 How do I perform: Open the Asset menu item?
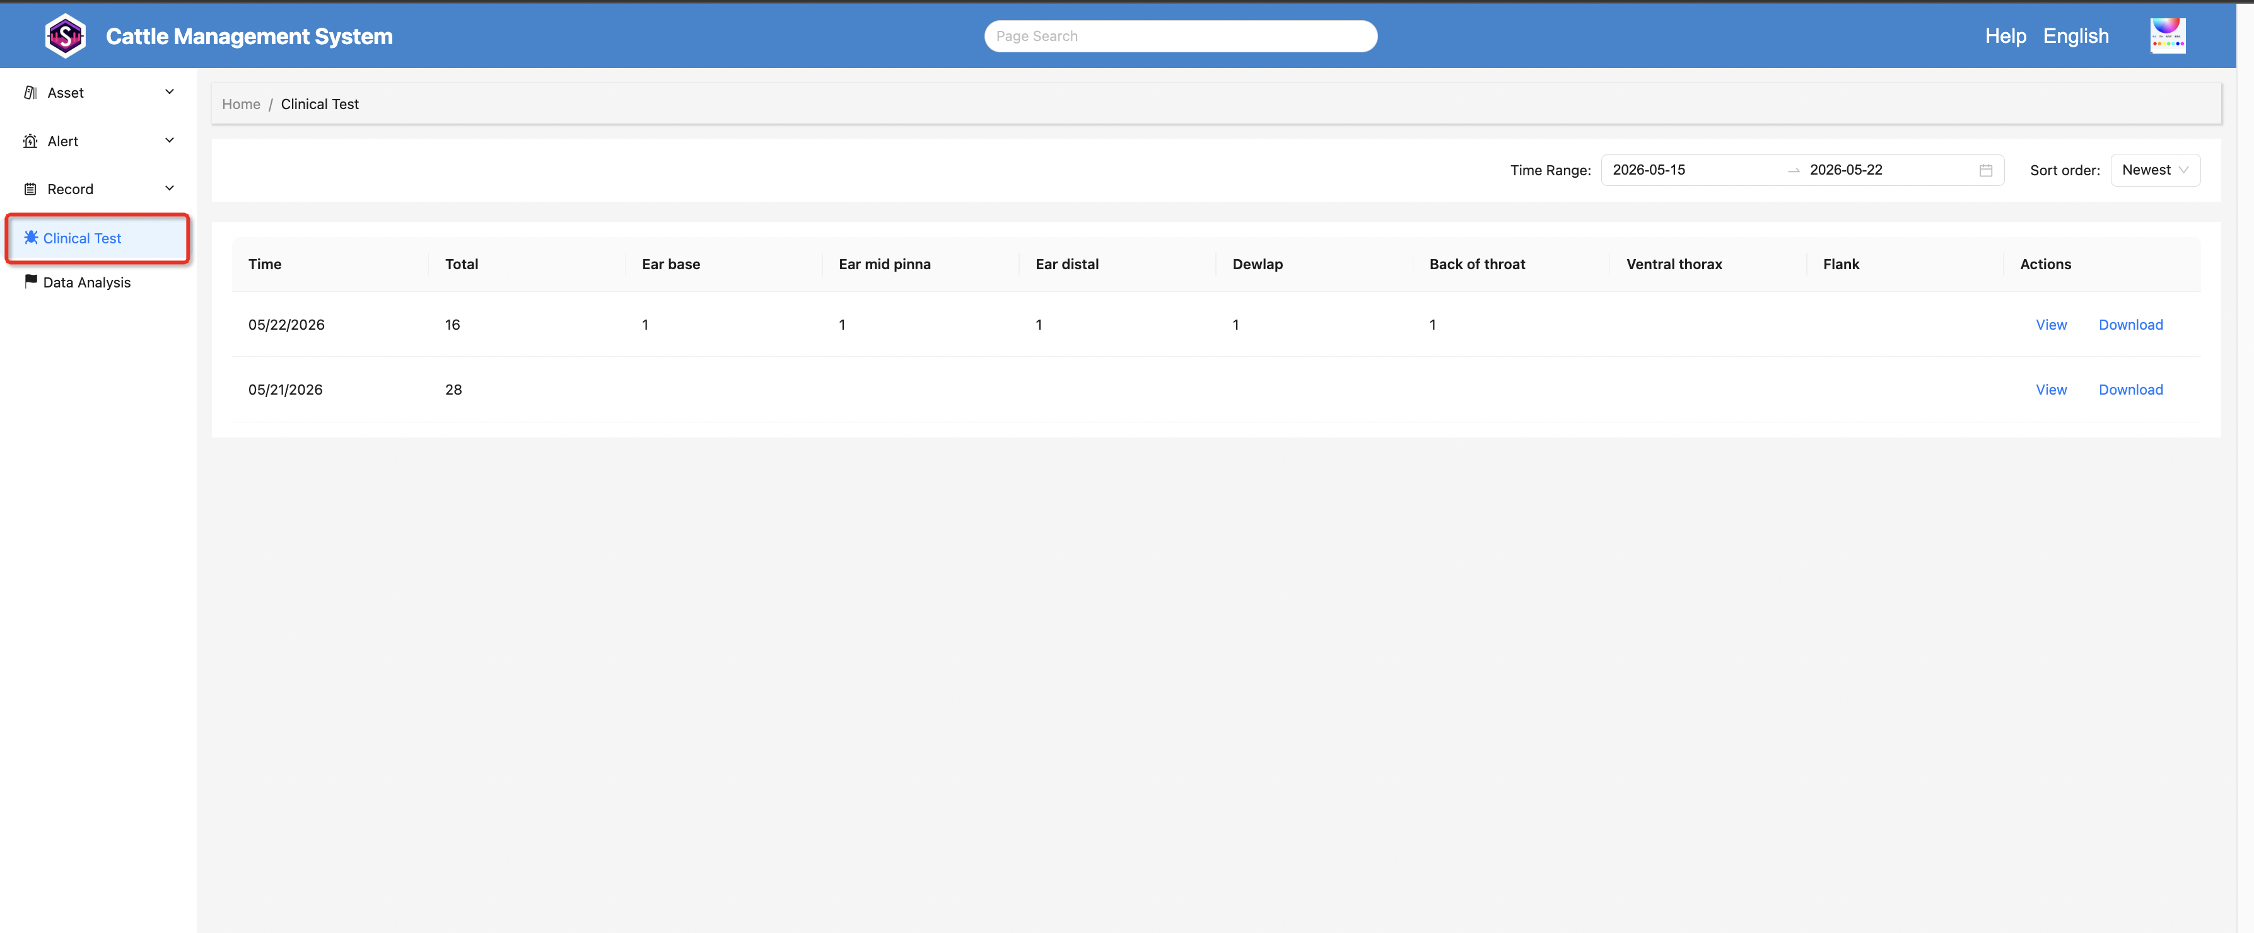click(98, 93)
